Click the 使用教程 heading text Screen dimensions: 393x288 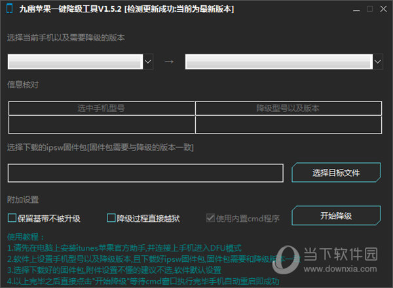[26, 237]
